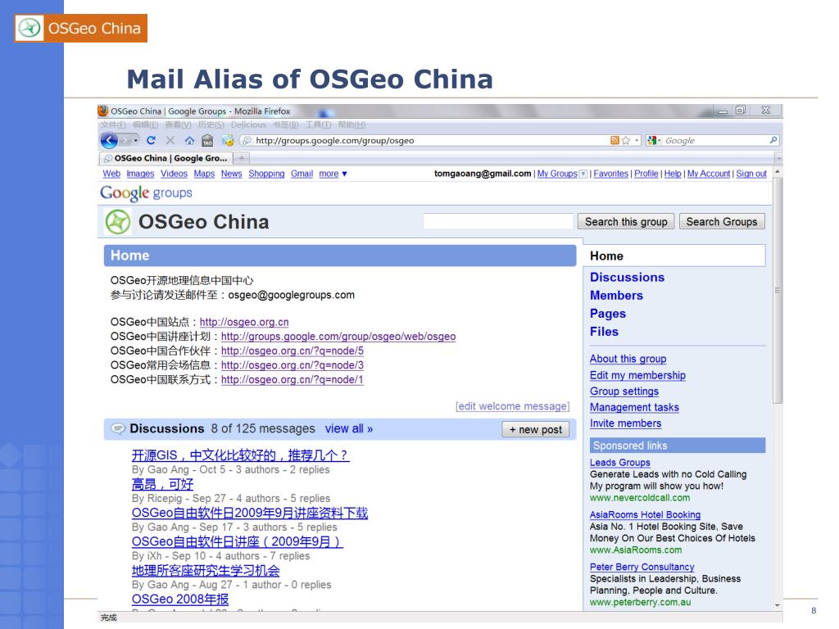Click the Invite members link

click(625, 423)
